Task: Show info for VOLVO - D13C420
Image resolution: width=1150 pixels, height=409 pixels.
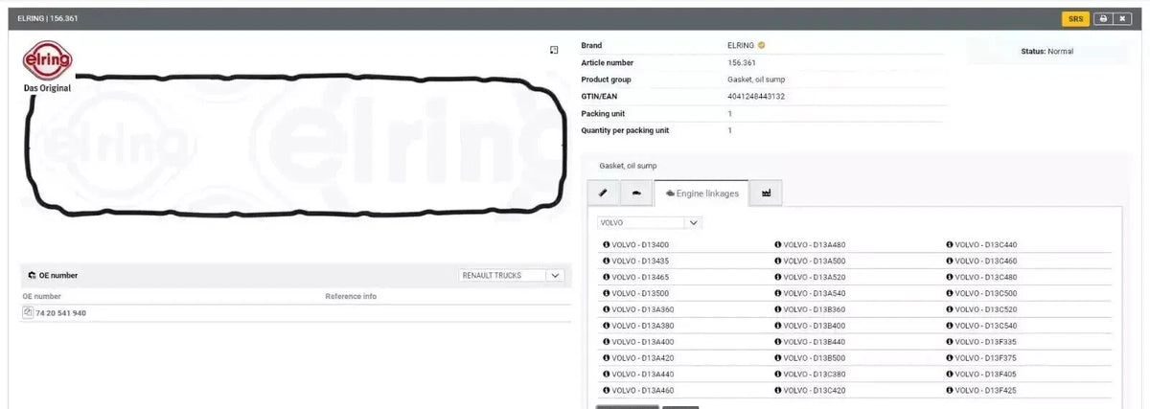Action: click(x=778, y=391)
